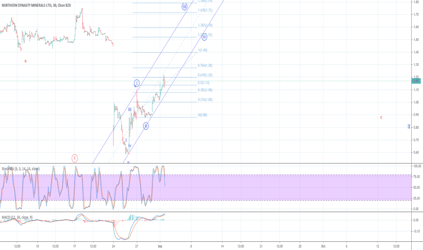Click the 1.30 price axis label

click(416, 65)
